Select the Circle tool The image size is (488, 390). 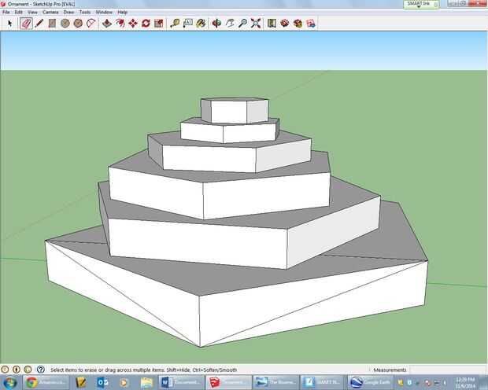65,24
